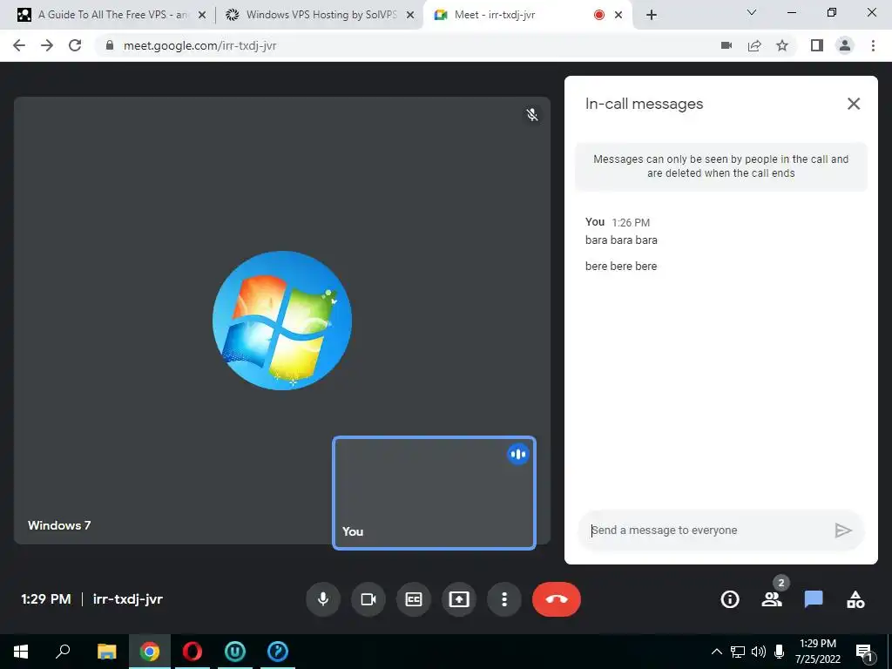Click the site lock icon in address bar
Screen dimensions: 892x669
[x=110, y=45]
